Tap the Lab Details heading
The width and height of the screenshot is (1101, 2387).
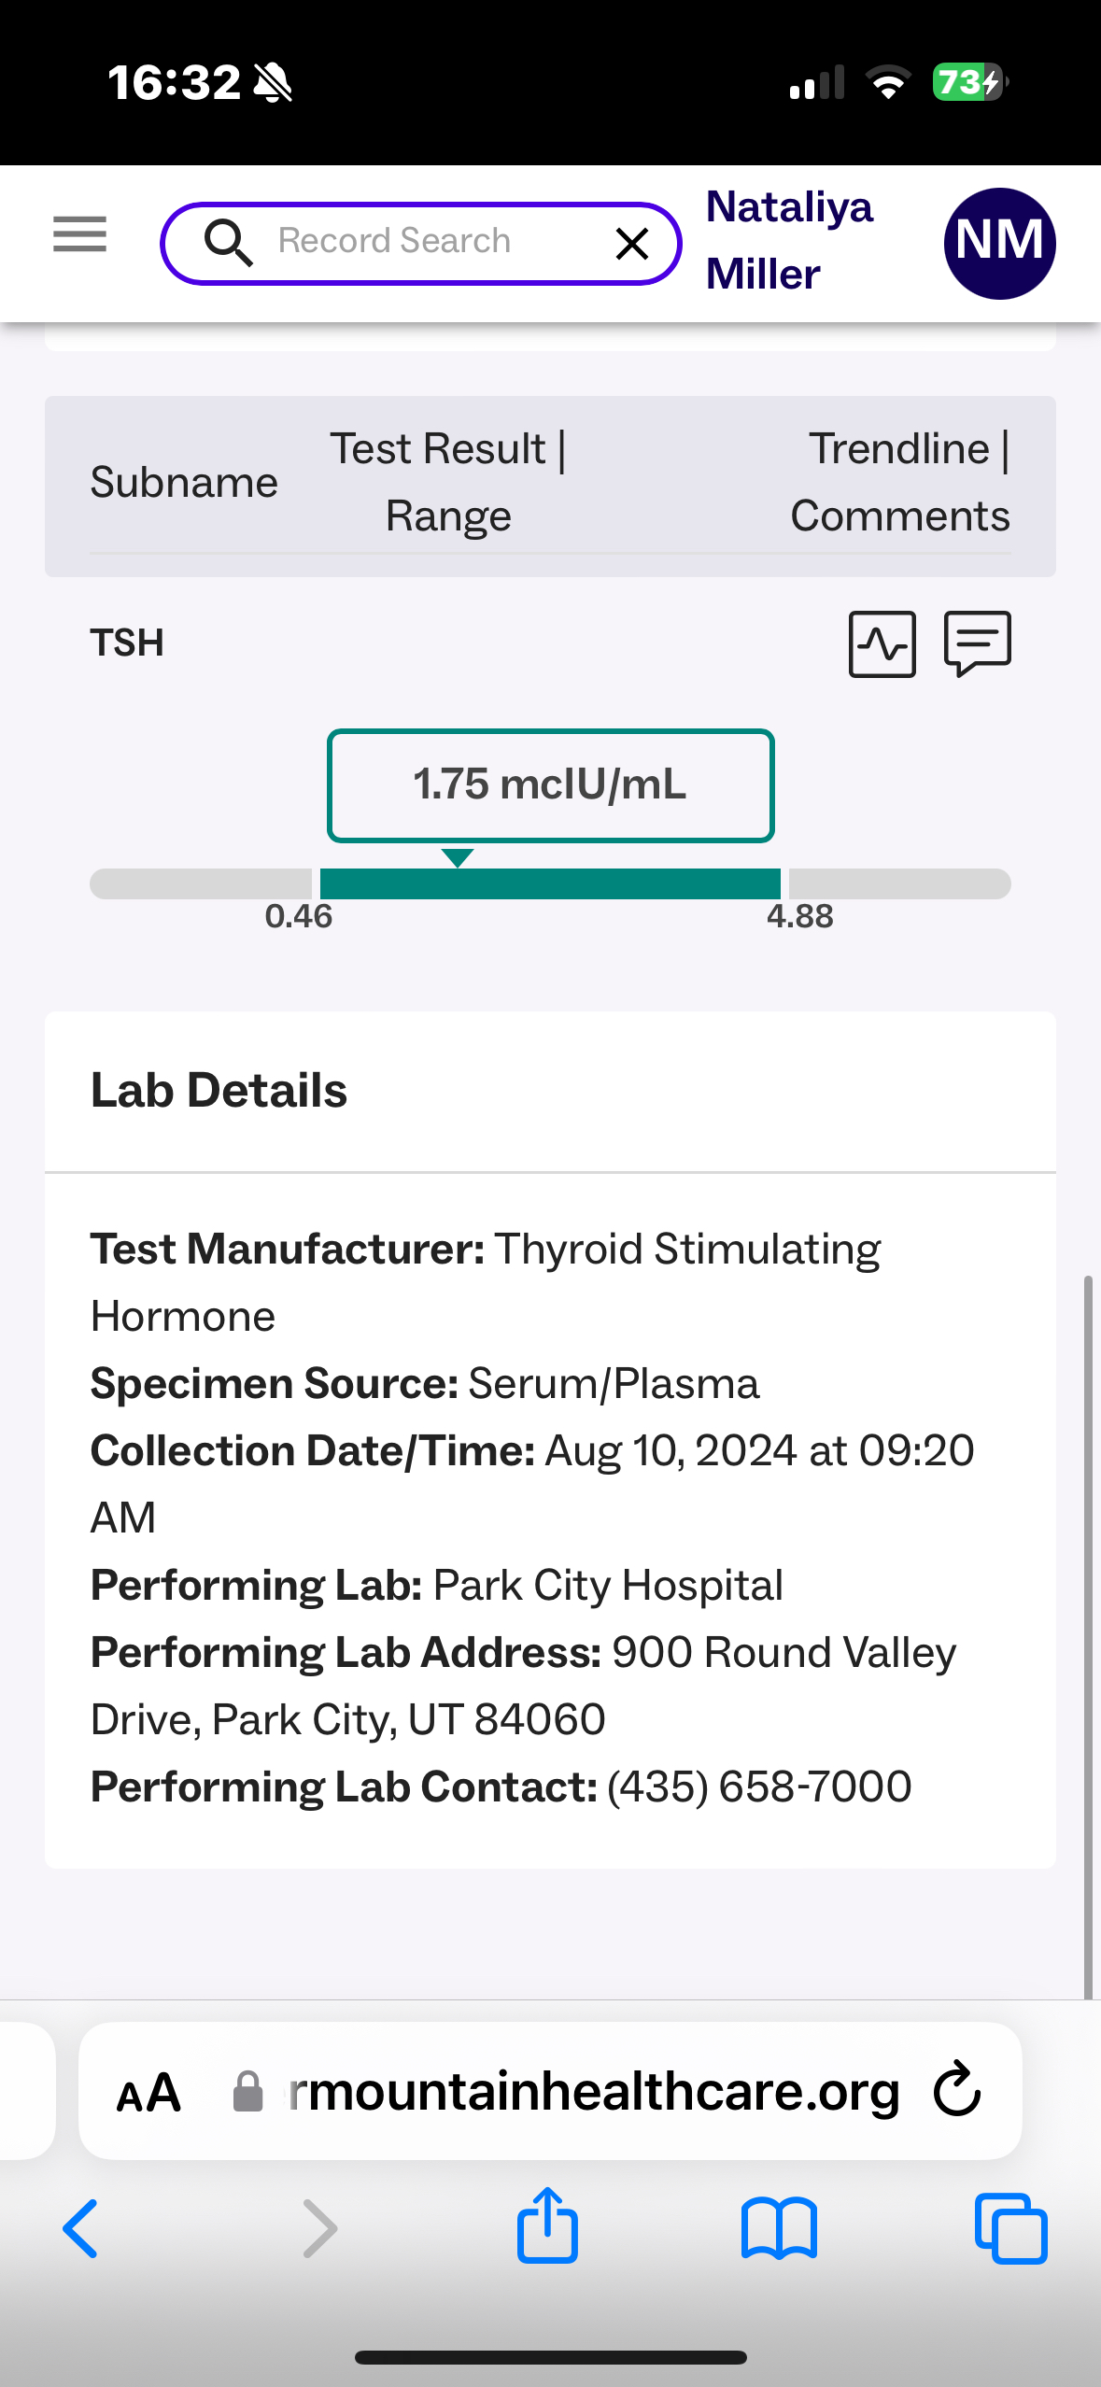click(x=219, y=1091)
